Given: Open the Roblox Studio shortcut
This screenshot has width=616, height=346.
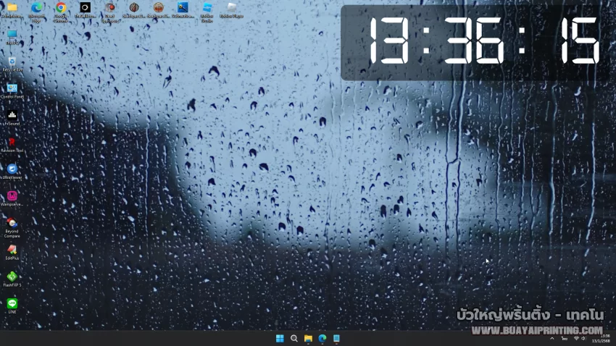Looking at the screenshot, I should tap(207, 9).
